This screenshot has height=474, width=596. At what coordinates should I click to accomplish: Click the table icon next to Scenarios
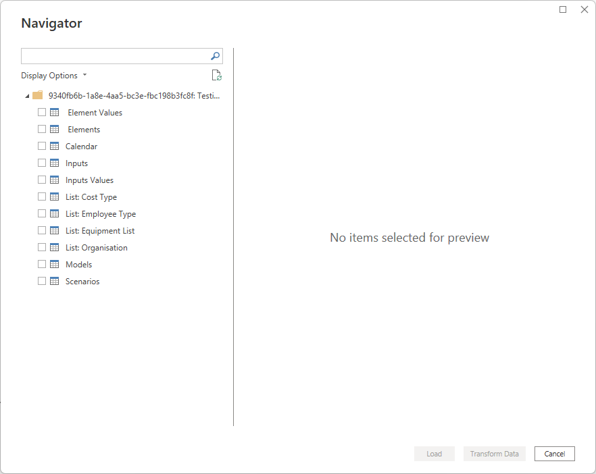tap(55, 281)
